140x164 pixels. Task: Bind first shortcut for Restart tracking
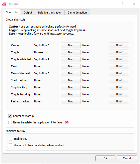point(71,101)
